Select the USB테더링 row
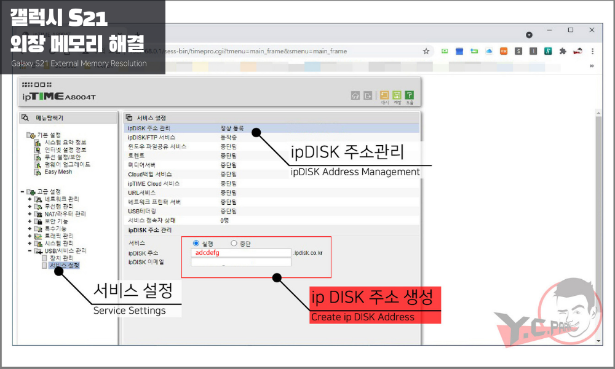 click(272, 211)
